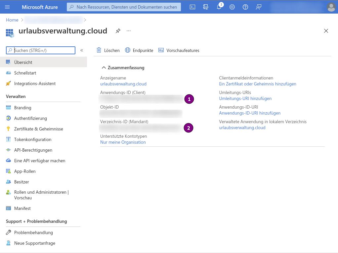The image size is (338, 253).
Task: Click the Neue Supportanfrage person icon
Action: click(8, 243)
